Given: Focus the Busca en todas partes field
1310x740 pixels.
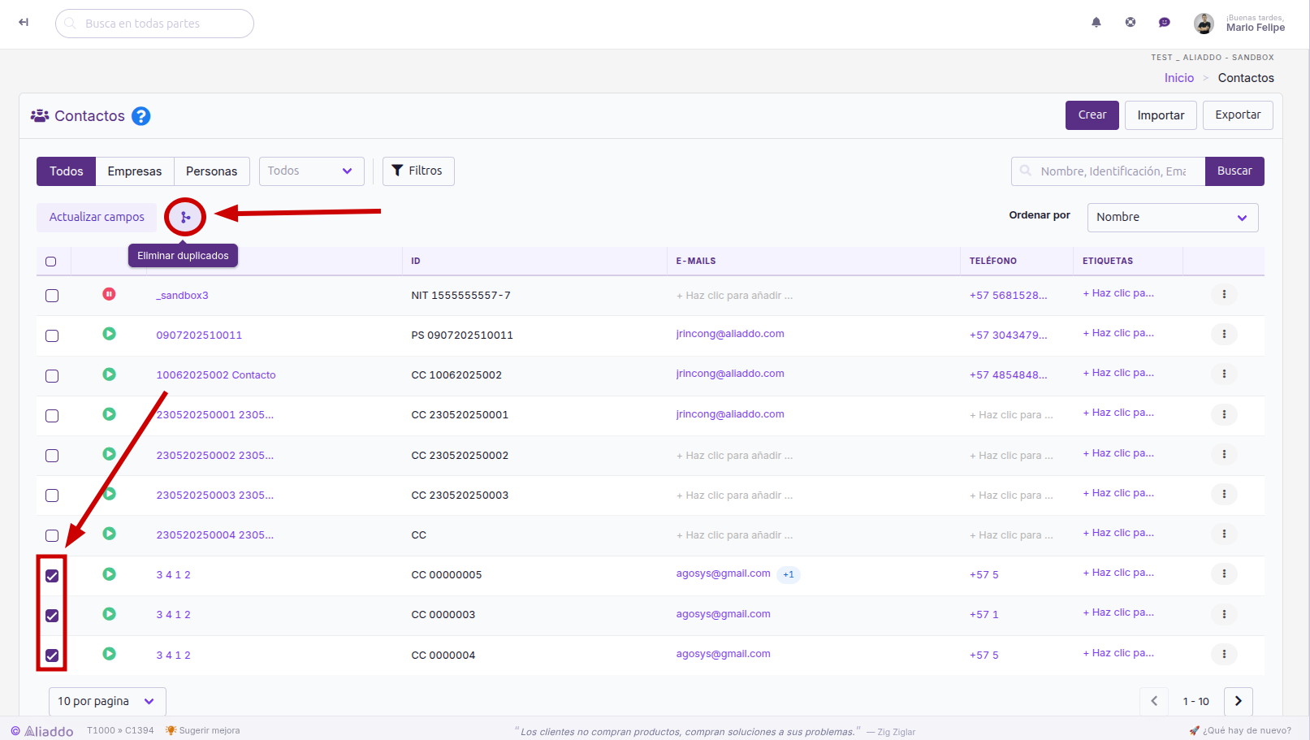Looking at the screenshot, I should (154, 24).
